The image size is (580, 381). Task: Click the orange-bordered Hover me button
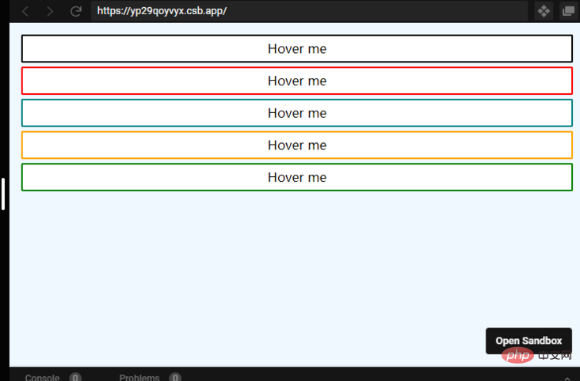(x=296, y=145)
